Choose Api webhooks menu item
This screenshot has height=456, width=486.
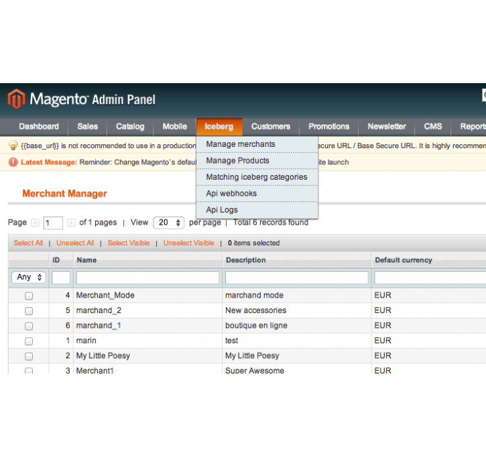(257, 193)
